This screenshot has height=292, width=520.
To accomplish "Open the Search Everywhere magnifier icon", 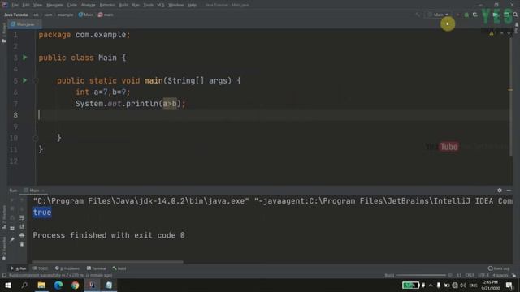I will coord(515,15).
